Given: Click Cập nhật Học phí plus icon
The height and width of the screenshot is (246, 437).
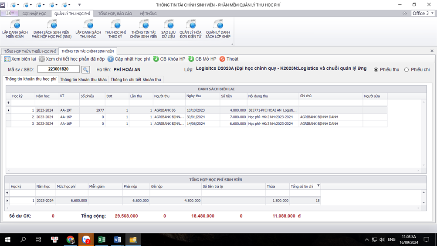Looking at the screenshot, I should pos(111,59).
